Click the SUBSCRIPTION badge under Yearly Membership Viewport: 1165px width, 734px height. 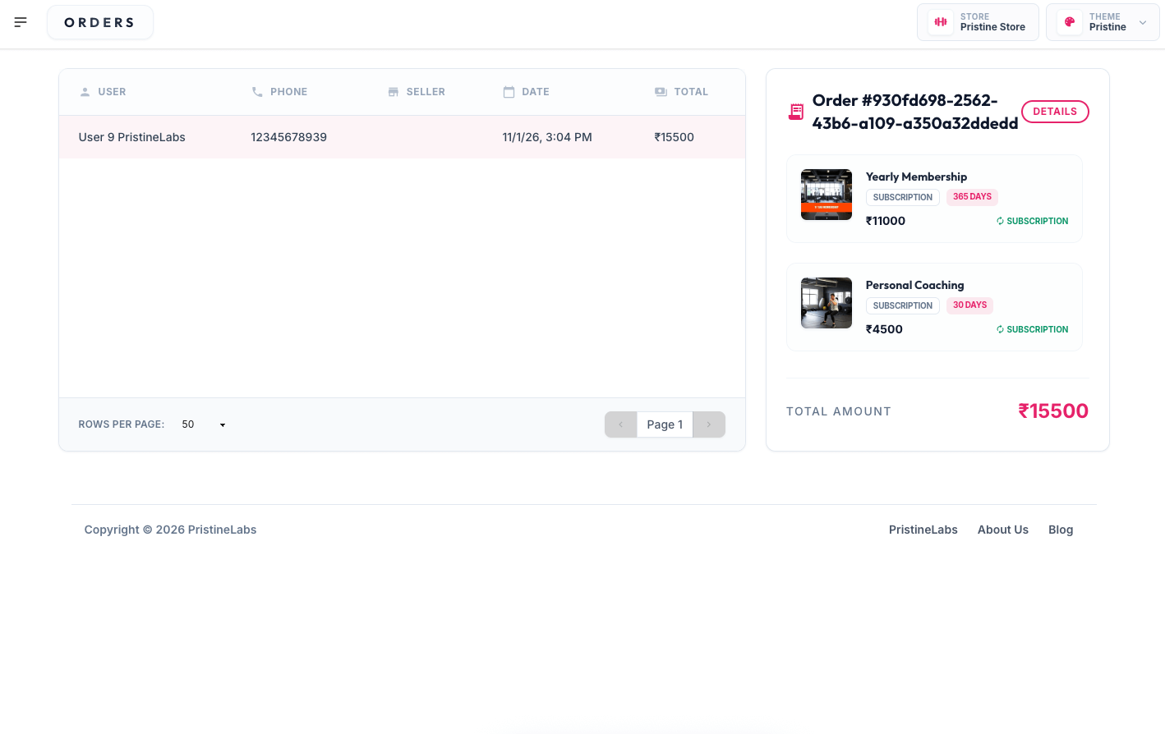pyautogui.click(x=902, y=197)
